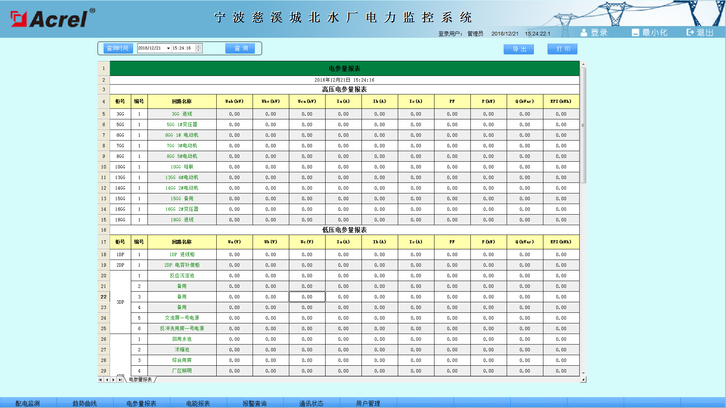Click the 查询时间 label button
The image size is (726, 408).
(118, 48)
